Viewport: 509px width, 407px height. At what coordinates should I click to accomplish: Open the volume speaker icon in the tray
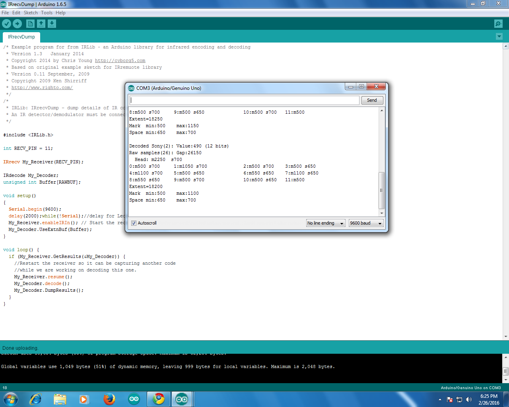(x=469, y=399)
